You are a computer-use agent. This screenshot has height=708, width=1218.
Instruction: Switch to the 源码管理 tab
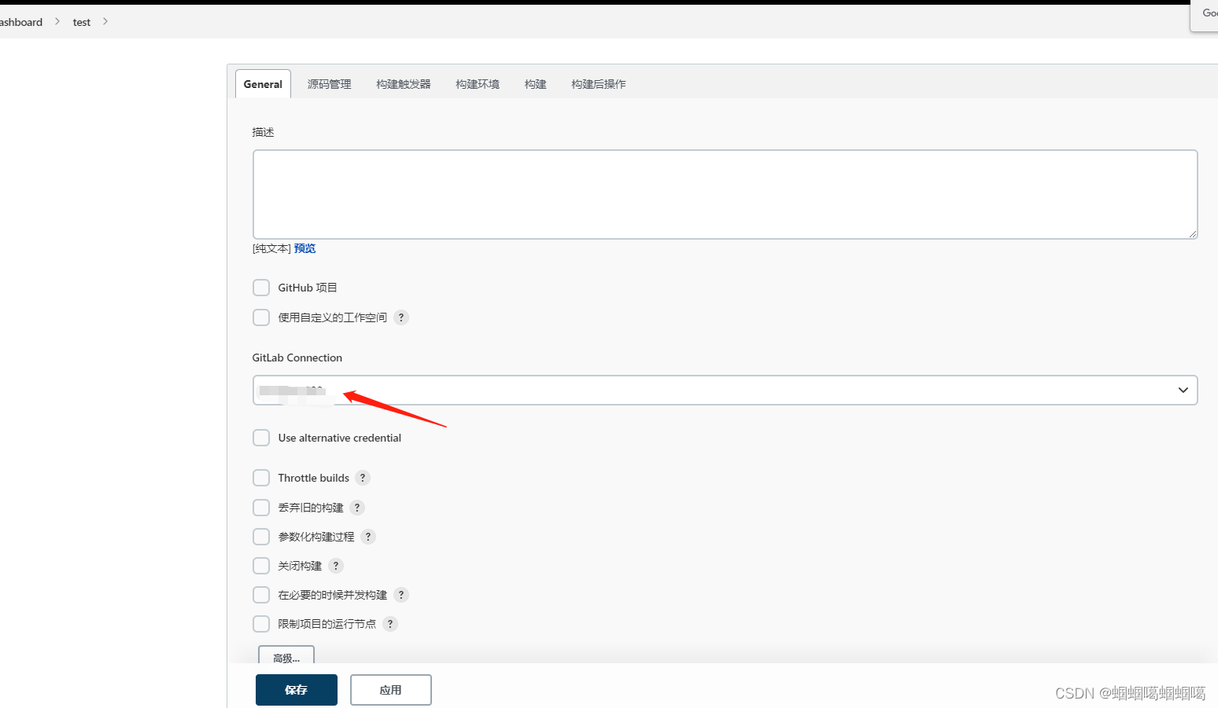tap(329, 83)
